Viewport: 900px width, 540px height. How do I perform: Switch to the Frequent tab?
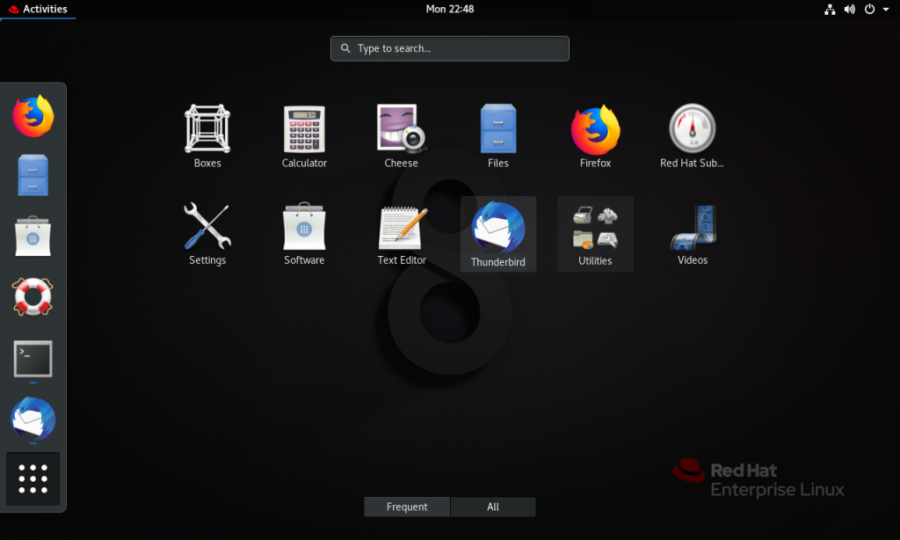click(407, 507)
